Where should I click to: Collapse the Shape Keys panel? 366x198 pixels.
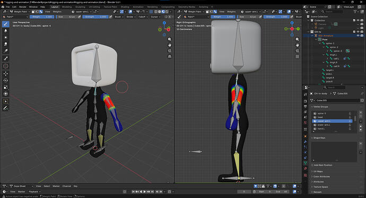tap(318, 138)
